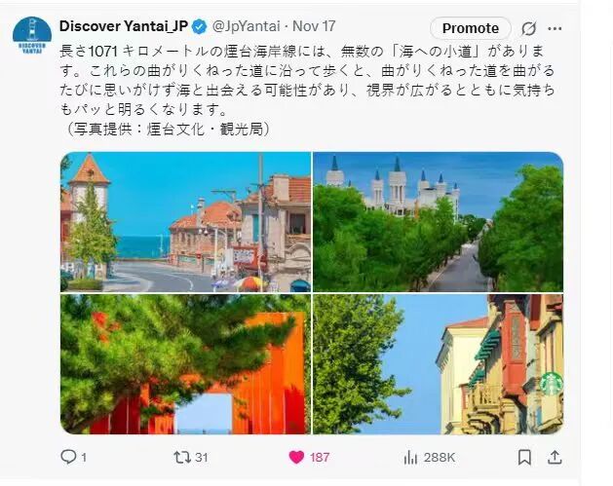Open the seaside street corner photo
613x486 pixels.
pyautogui.click(x=186, y=221)
